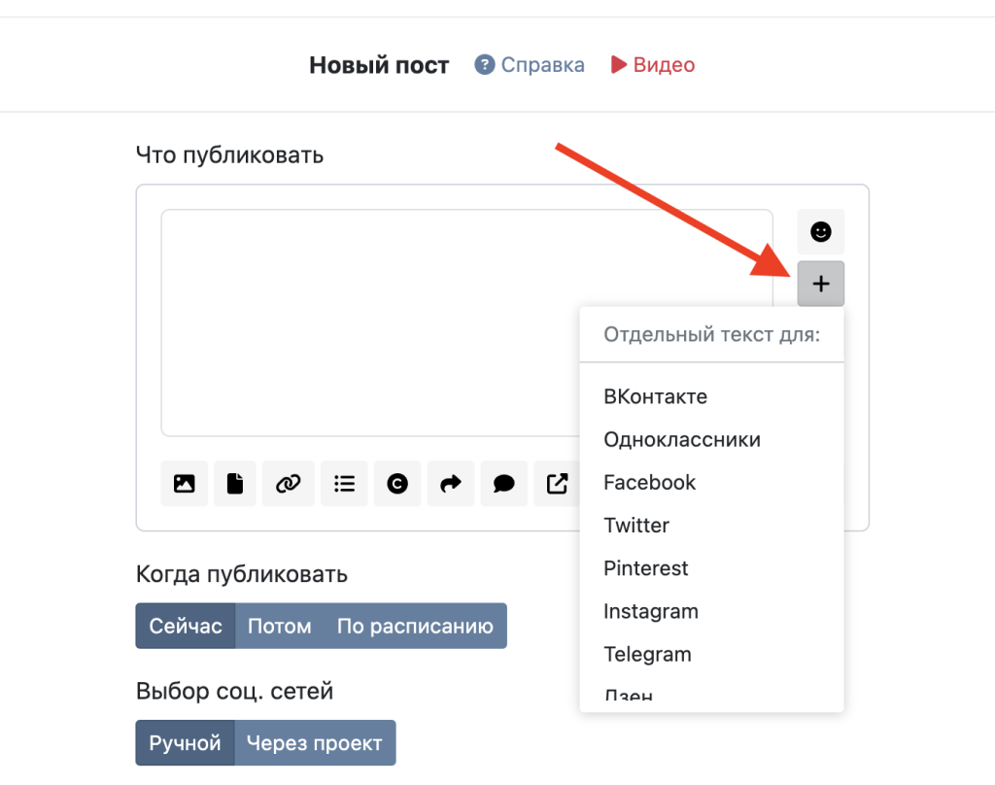Select Ручной social network selection
Image resolution: width=995 pixels, height=785 pixels.
point(186,743)
